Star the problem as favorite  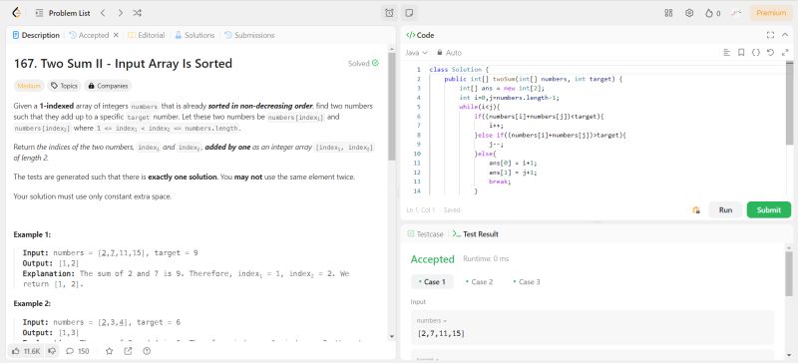[109, 351]
